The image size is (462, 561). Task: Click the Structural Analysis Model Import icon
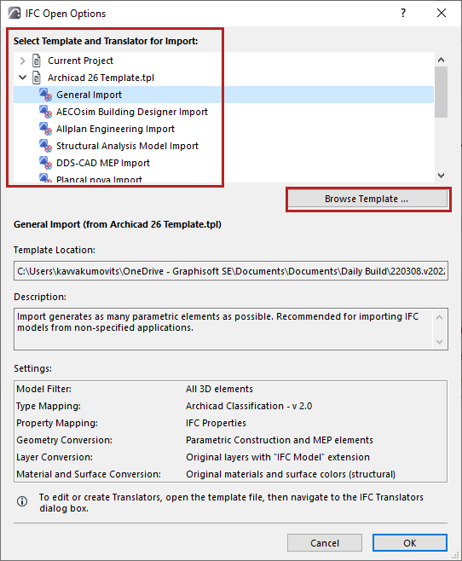[45, 146]
